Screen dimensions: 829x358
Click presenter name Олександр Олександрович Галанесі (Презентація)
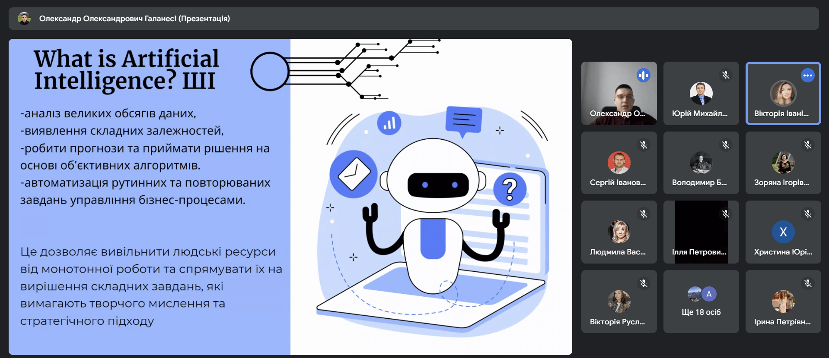click(x=134, y=19)
